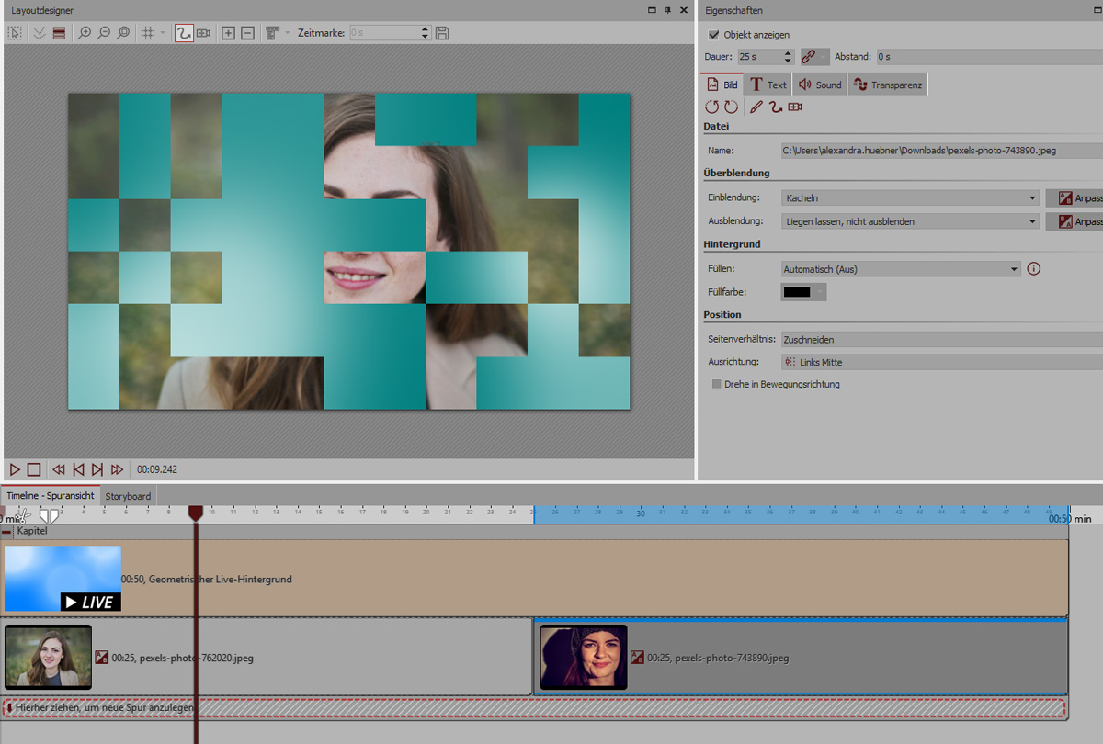Enable 'Drehe in Bewegungsrichtung' checkbox
Screen dimensions: 1103x744
[716, 384]
